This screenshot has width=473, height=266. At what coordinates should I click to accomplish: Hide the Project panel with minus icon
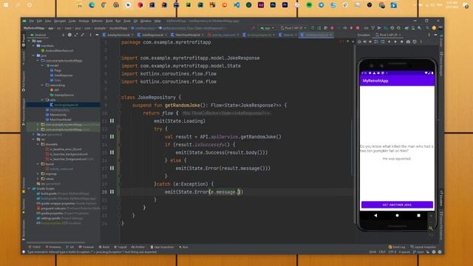(x=97, y=35)
